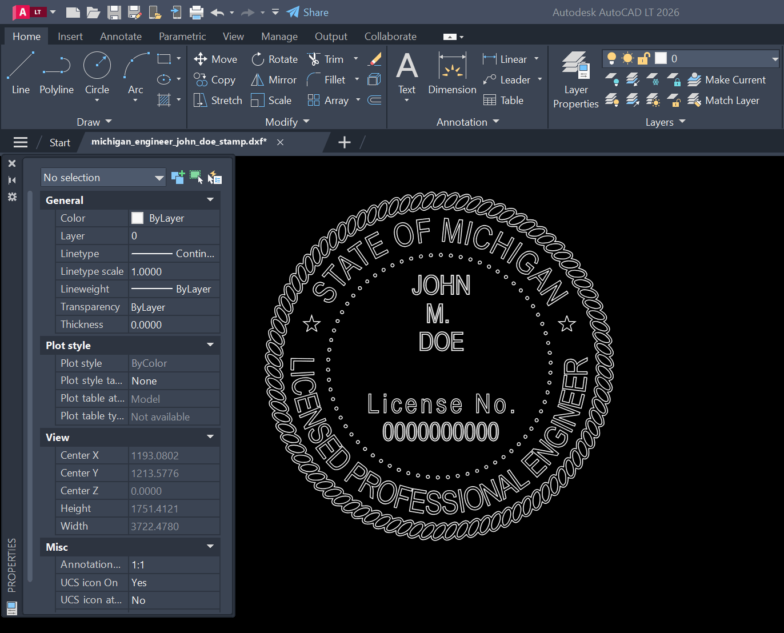Click the Leader annotation button
The image size is (784, 633).
pos(506,79)
